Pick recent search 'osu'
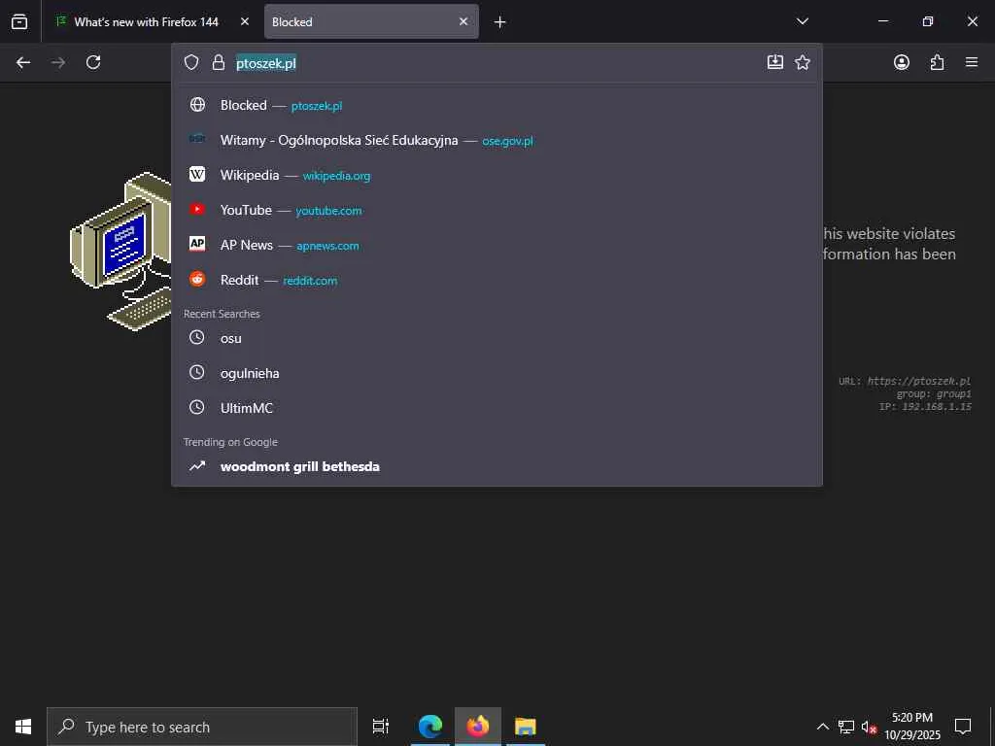This screenshot has width=995, height=746. tap(497, 338)
